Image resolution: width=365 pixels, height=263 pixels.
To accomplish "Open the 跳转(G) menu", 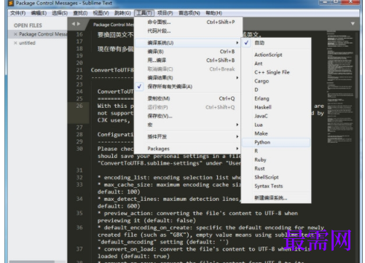I will 122,13.
